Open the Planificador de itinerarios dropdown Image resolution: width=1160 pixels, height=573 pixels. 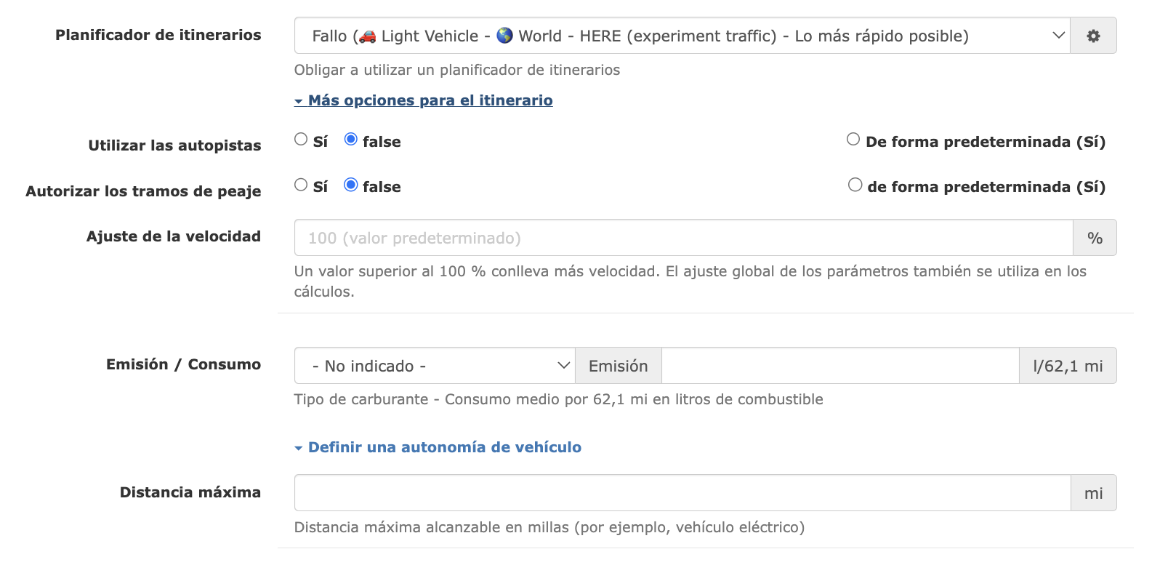click(x=682, y=36)
